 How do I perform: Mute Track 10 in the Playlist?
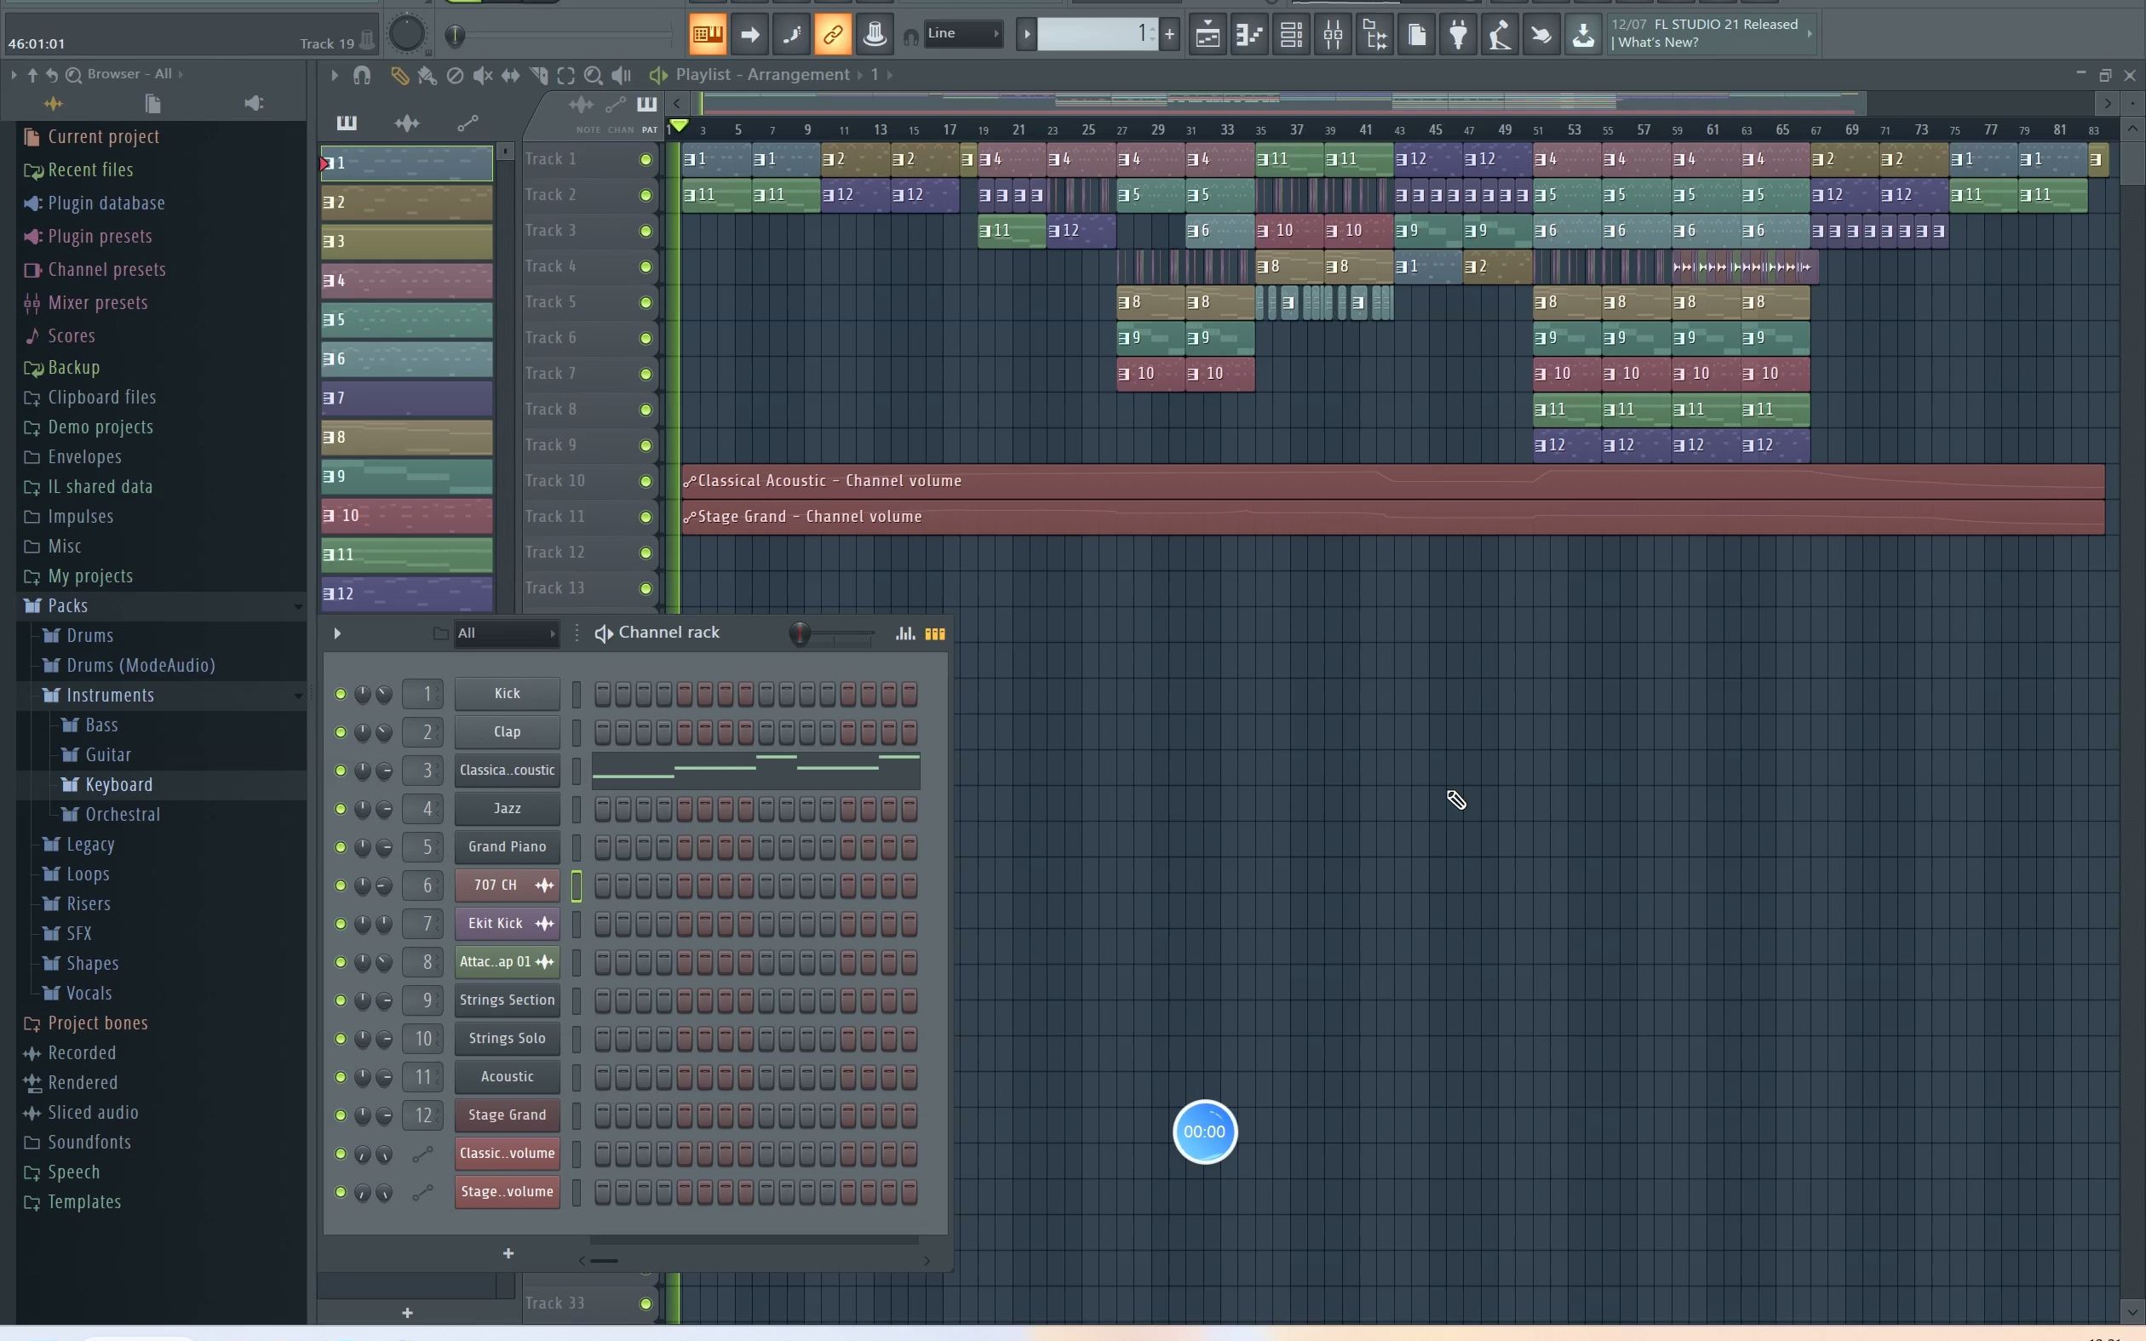tap(646, 482)
